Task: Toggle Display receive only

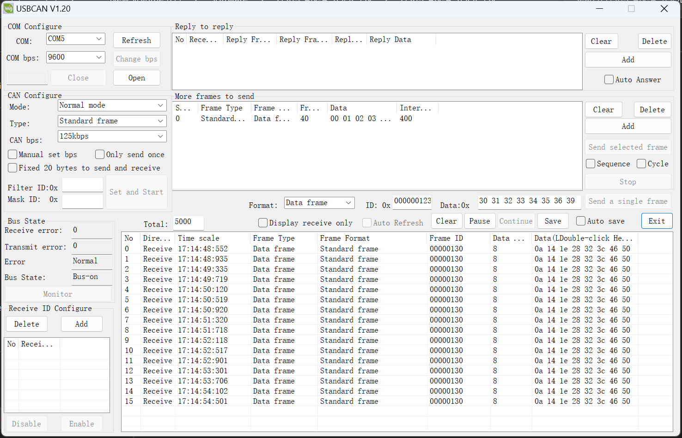Action: [263, 222]
